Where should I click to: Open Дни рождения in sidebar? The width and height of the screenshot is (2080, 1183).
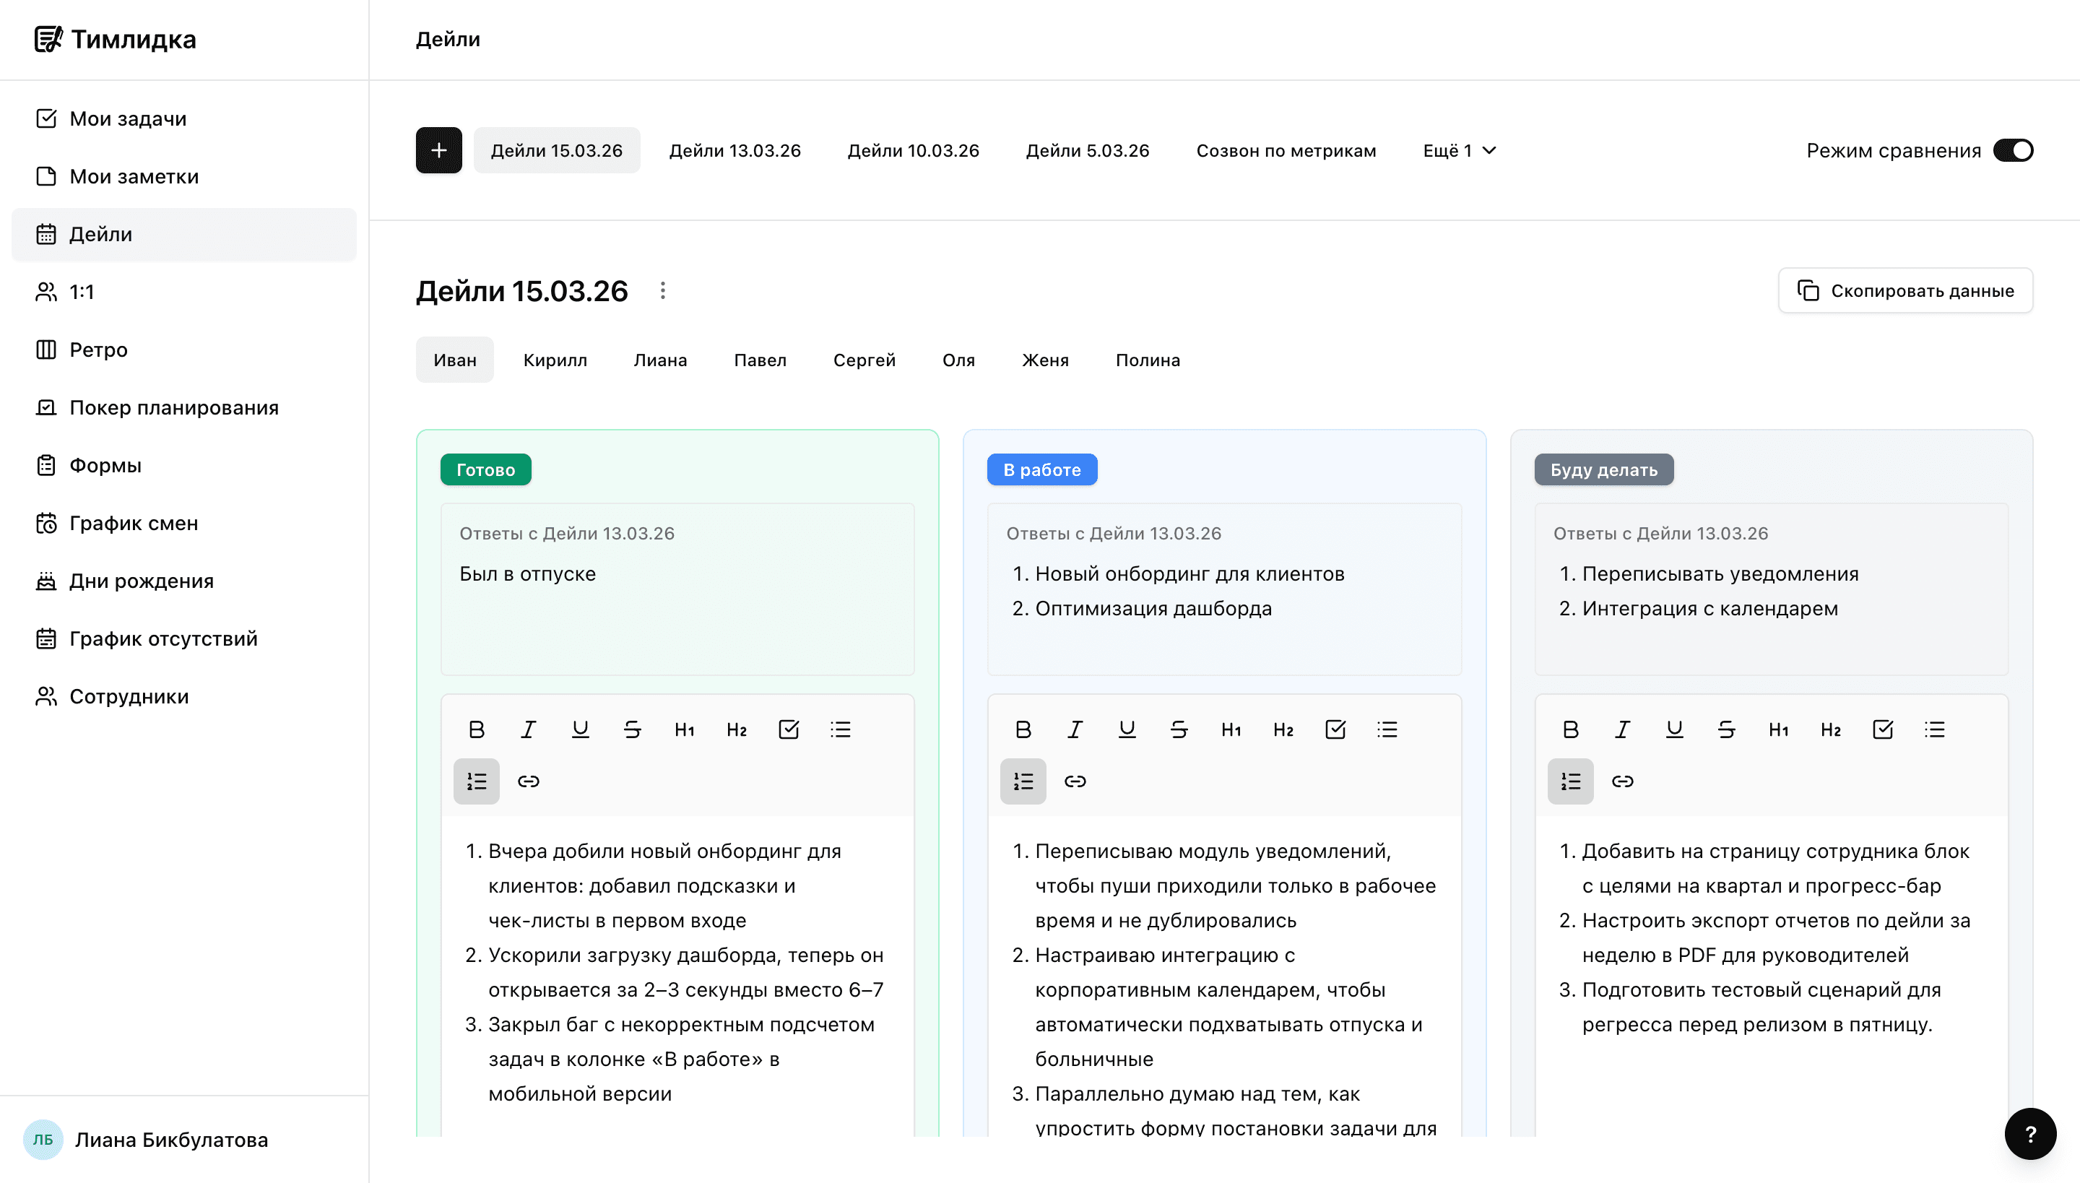(x=183, y=581)
